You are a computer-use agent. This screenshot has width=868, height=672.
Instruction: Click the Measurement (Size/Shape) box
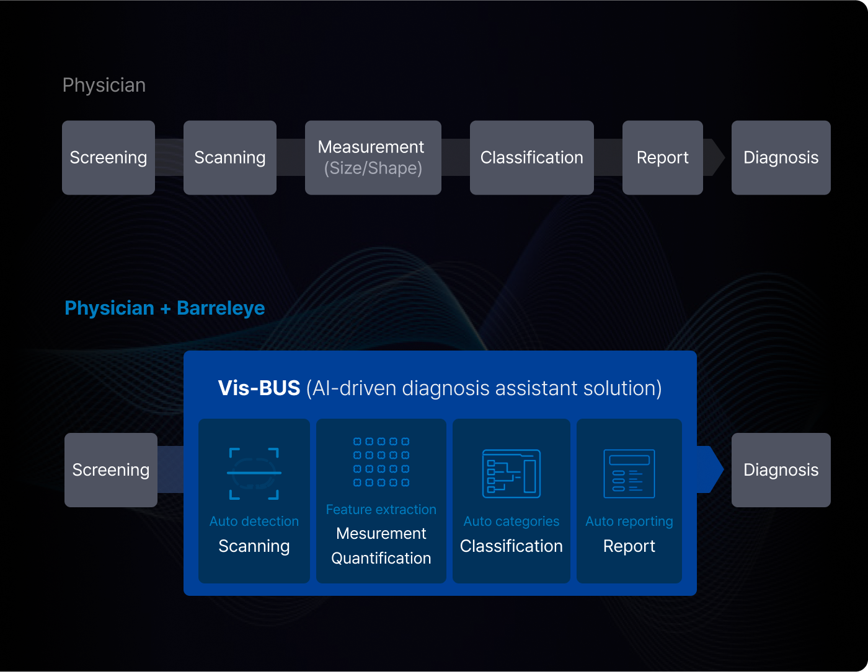pyautogui.click(x=373, y=157)
